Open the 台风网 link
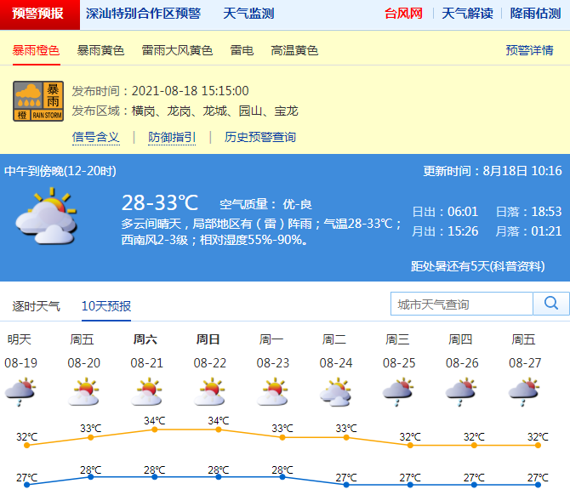Screen dimensions: 570x495 point(403,14)
